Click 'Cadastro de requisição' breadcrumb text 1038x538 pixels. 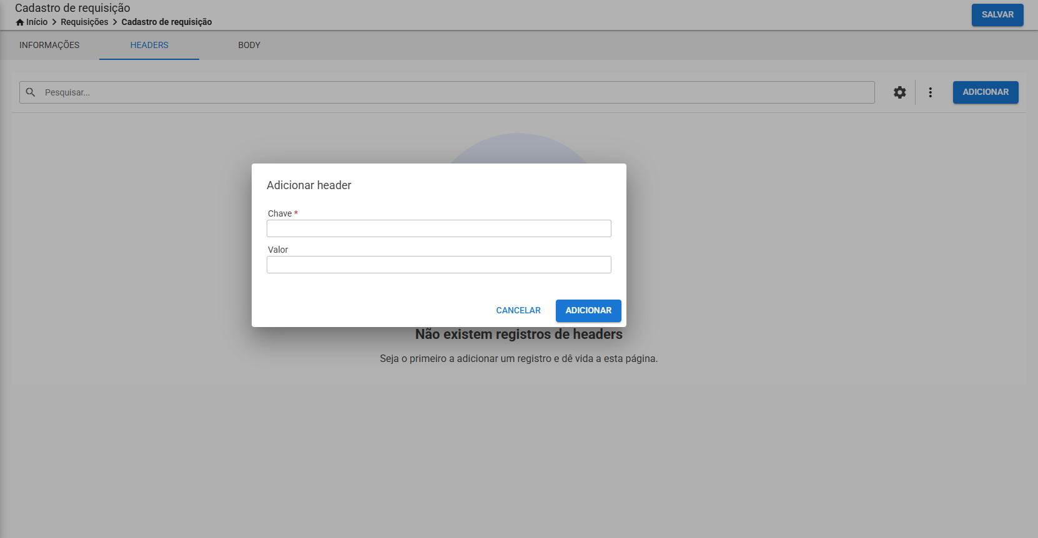coord(167,22)
